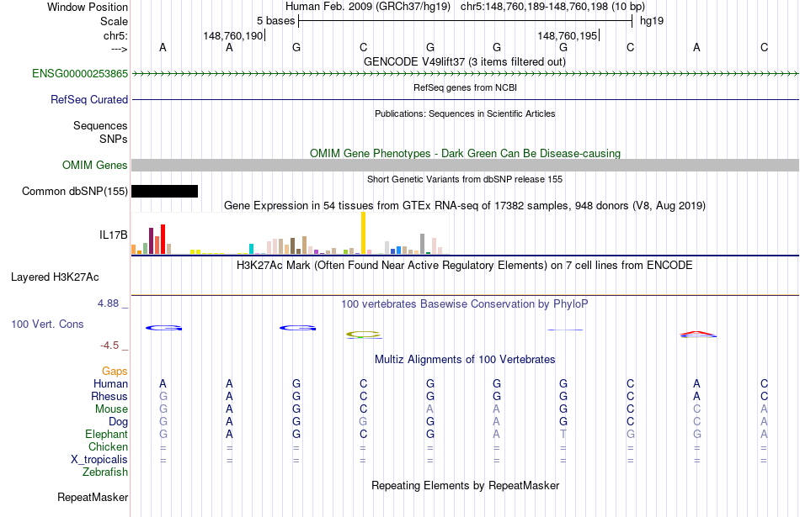Click 'Short Genetic Variants from dbSNP release 155'

465,179
